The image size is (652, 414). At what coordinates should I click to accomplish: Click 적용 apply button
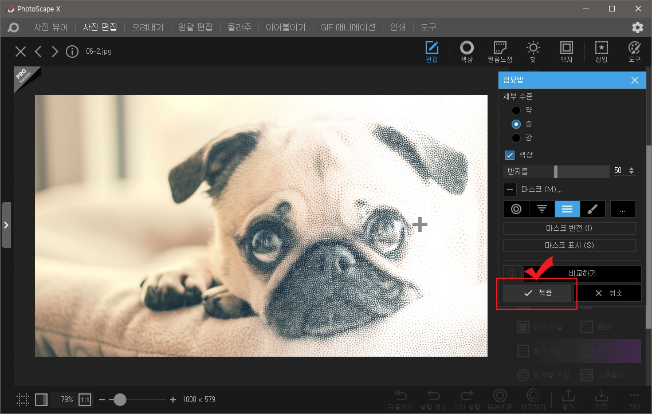(x=537, y=293)
